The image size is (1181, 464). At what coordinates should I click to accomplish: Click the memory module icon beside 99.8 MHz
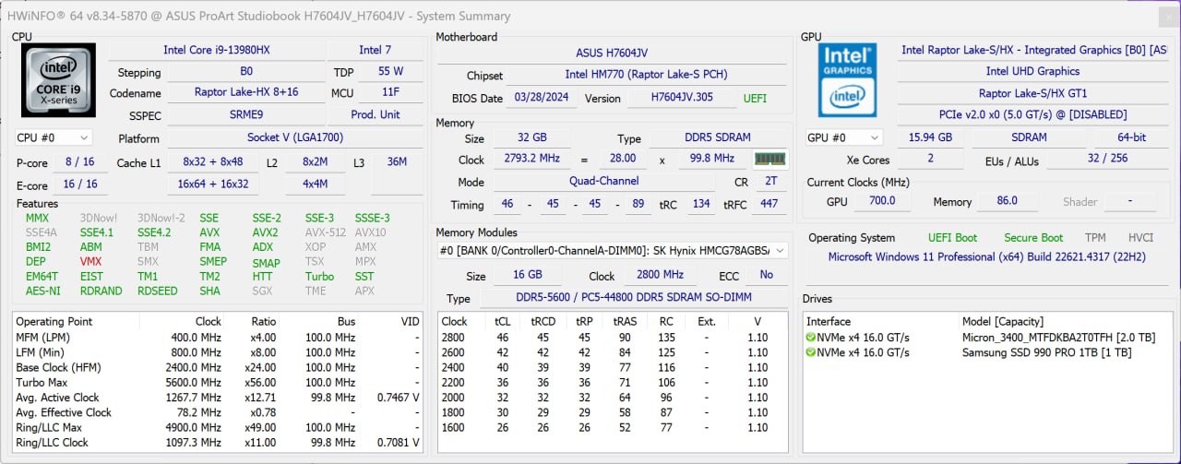pos(769,159)
